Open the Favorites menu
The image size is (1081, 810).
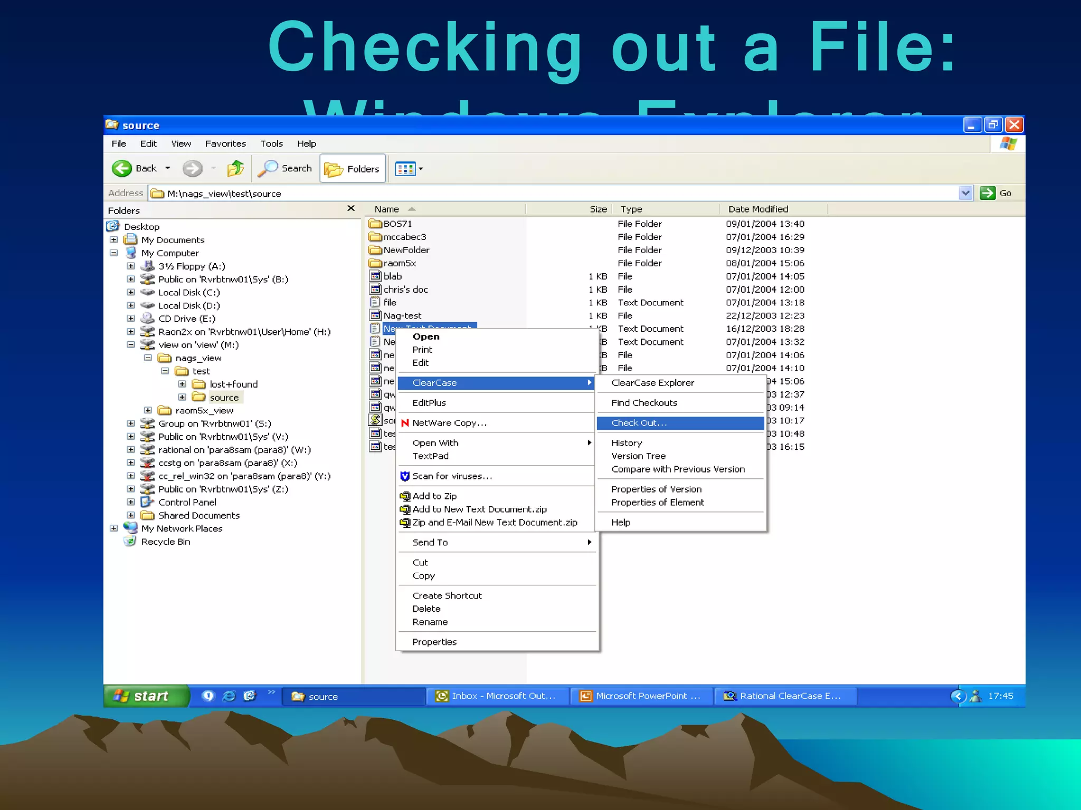(225, 143)
